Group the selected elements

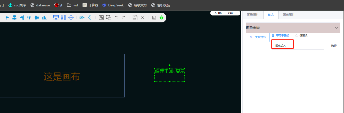(101, 18)
